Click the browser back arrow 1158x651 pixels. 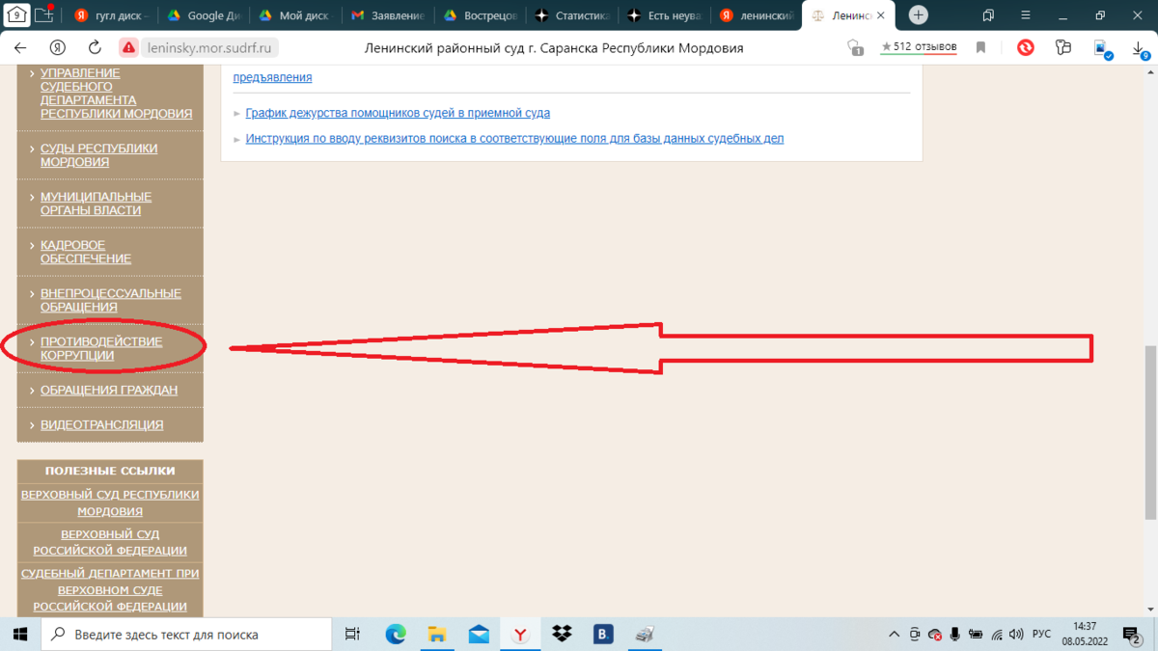click(20, 47)
